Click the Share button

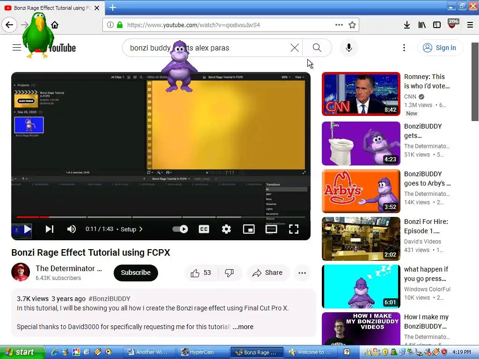[267, 273]
